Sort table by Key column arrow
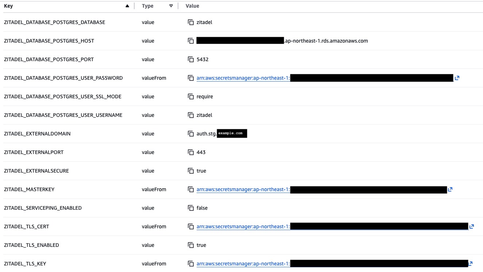 tap(127, 6)
